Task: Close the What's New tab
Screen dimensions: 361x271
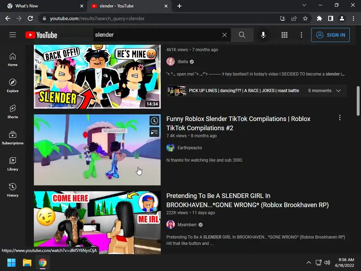Action: coord(81,6)
